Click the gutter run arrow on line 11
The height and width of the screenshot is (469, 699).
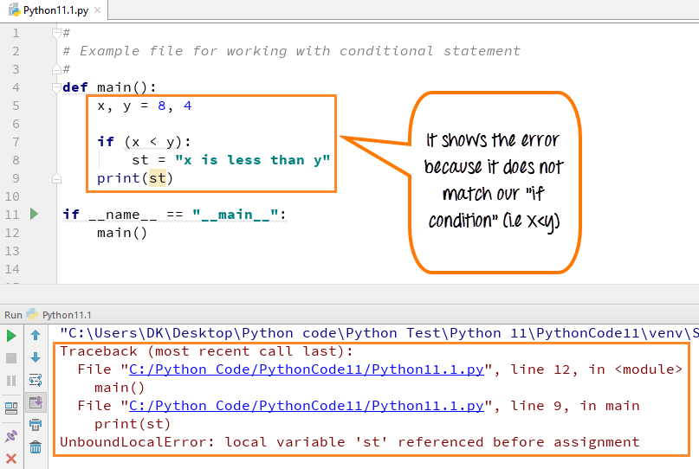[x=35, y=214]
